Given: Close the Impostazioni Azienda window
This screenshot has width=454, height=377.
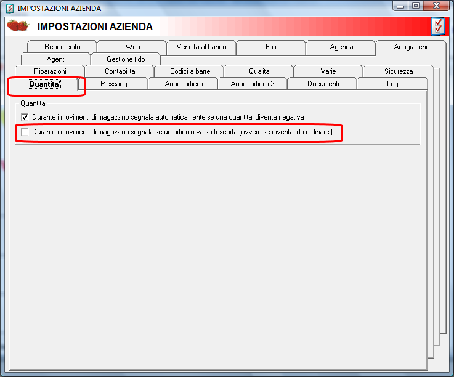Looking at the screenshot, I should (x=436, y=6).
